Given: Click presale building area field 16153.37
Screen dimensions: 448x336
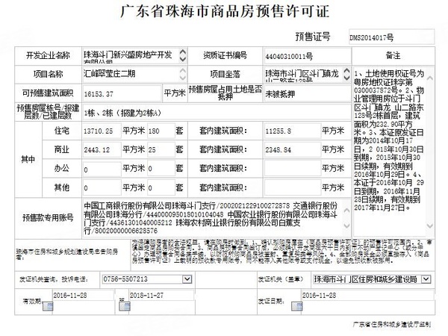Looking at the screenshot, I should pos(122,93).
